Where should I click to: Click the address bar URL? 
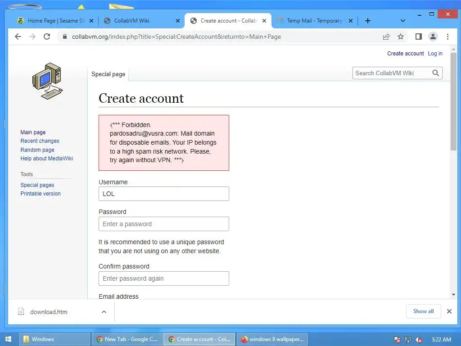tap(176, 36)
